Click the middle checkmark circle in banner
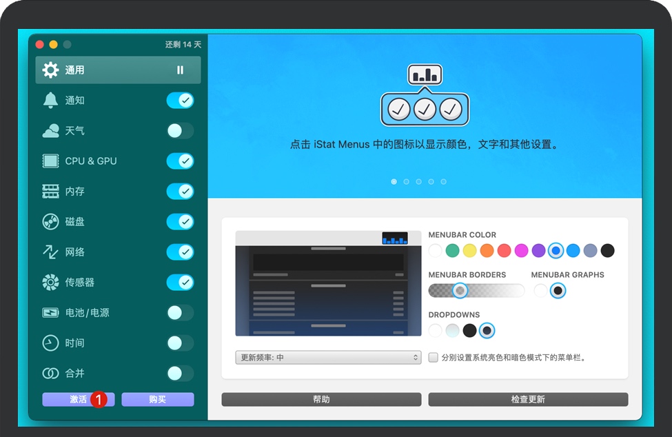The image size is (672, 437). pyautogui.click(x=425, y=109)
